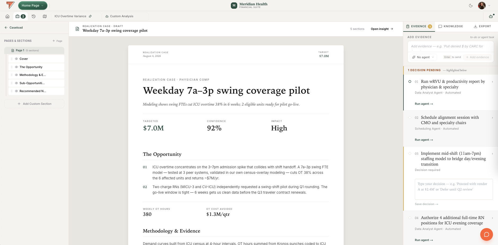Open the briefcase caseload icon with badge
The width and height of the screenshot is (498, 245).
[20, 16]
